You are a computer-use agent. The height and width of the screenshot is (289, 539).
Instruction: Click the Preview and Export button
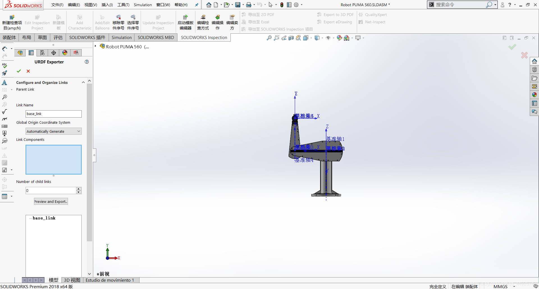(51, 201)
